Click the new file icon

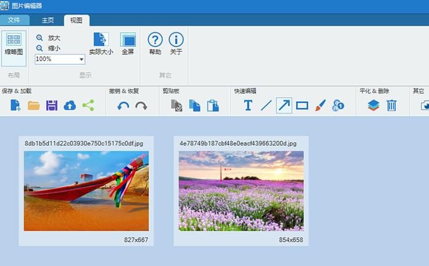pos(15,105)
